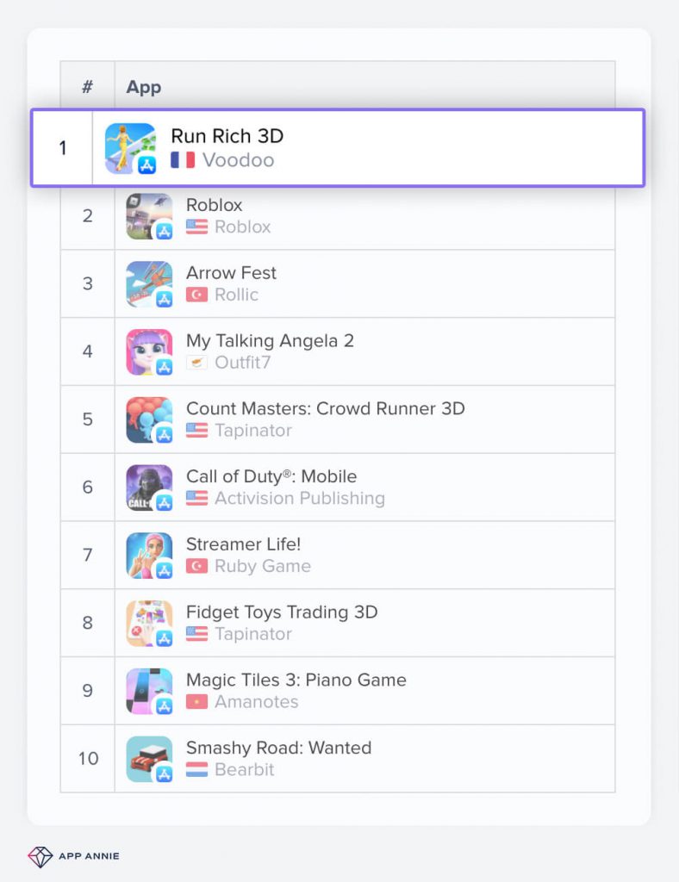Click the Smashy Road: Wanted icon
The height and width of the screenshot is (882, 679).
click(148, 759)
